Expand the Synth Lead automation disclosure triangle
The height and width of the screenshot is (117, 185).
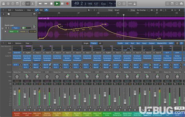pos(6,31)
